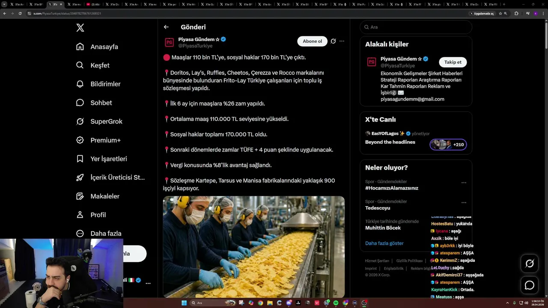Open the post's three-dot more menu
Viewport: 548px width, 308px height.
[x=342, y=41]
